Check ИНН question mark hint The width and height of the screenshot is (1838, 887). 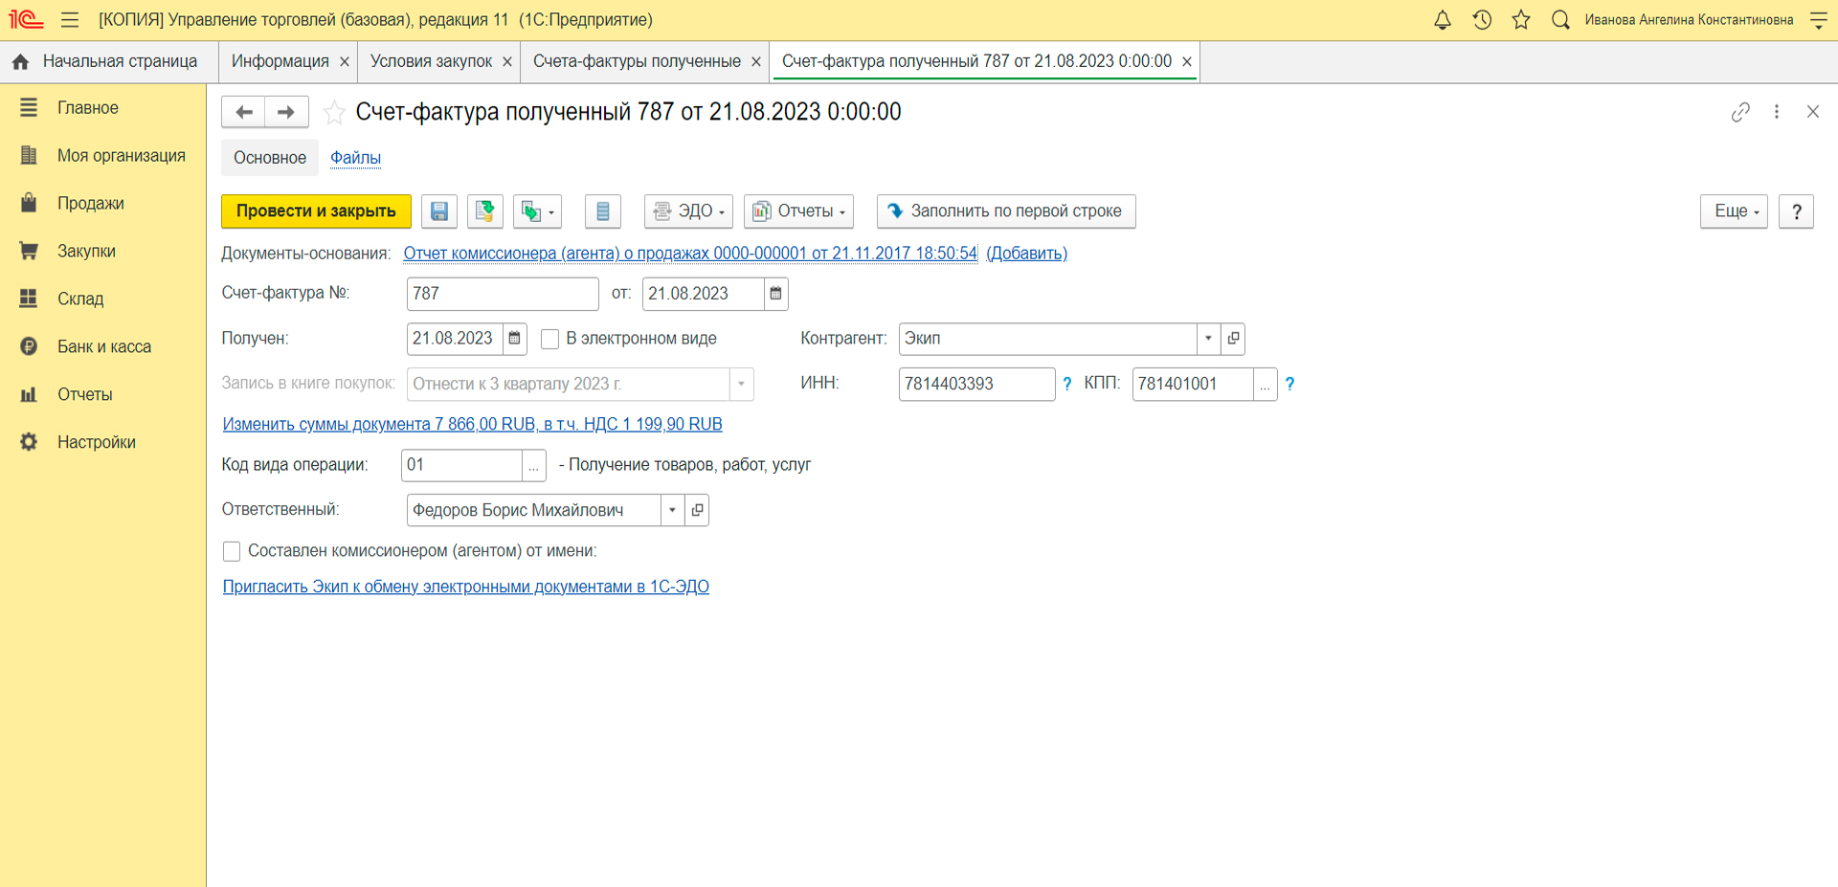point(1067,384)
